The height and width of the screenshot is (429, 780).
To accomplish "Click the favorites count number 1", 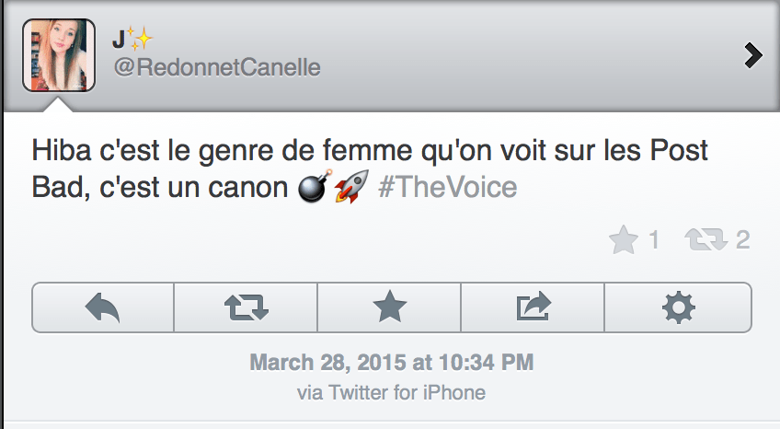I will click(x=654, y=240).
